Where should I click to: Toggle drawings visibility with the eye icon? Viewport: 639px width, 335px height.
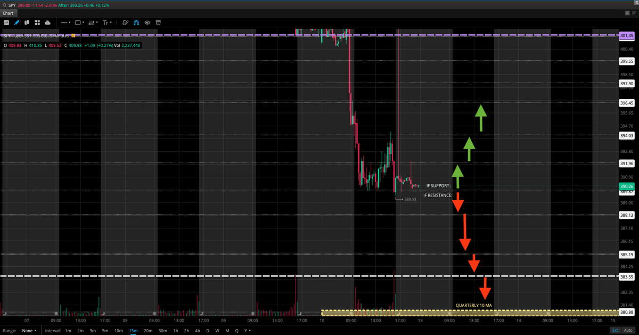[148, 23]
